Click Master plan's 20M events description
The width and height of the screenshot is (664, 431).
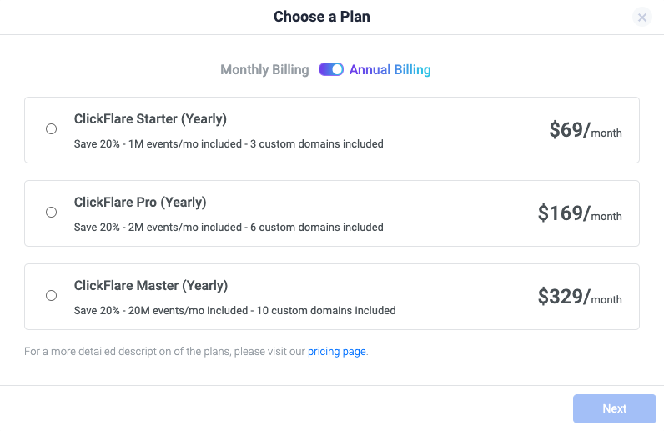(234, 311)
